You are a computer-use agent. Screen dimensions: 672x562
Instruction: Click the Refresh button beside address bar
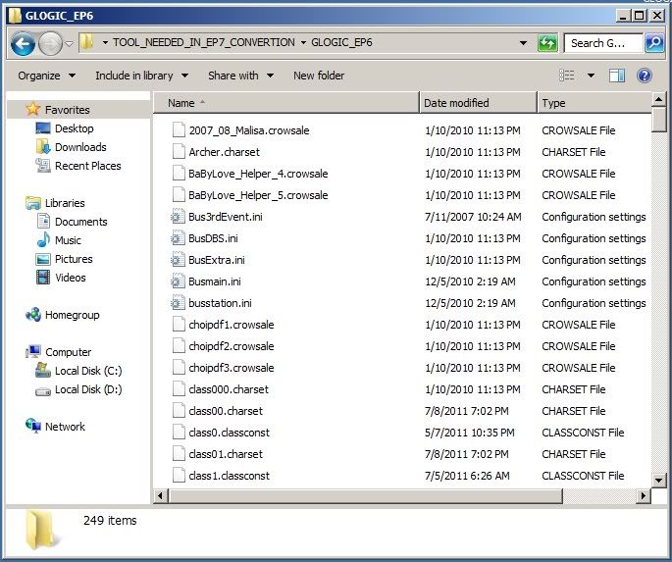[547, 43]
